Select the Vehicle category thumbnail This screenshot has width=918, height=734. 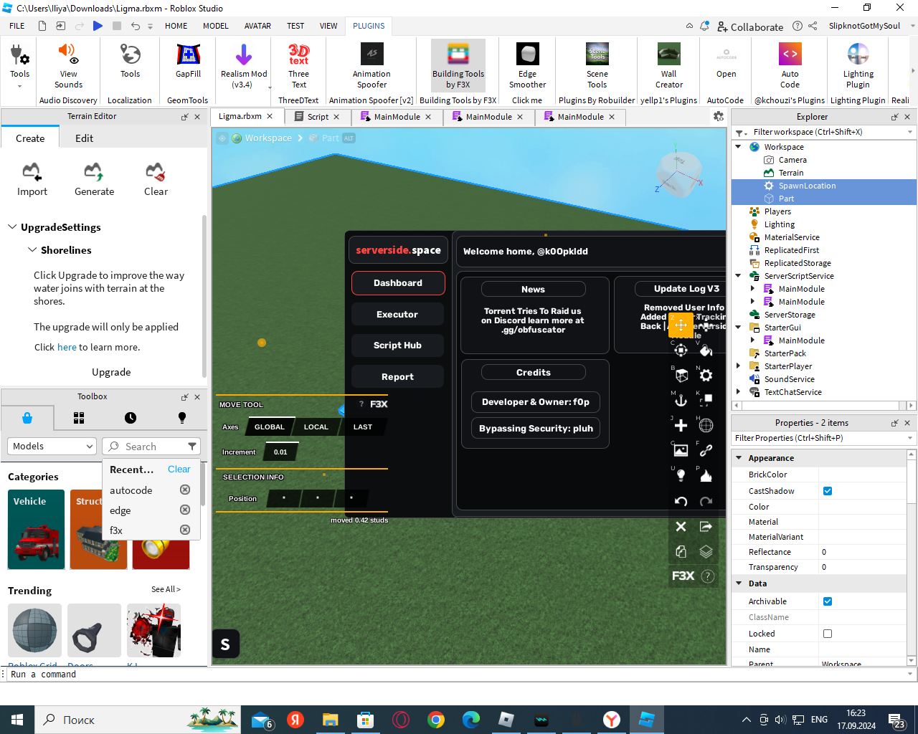click(x=37, y=530)
